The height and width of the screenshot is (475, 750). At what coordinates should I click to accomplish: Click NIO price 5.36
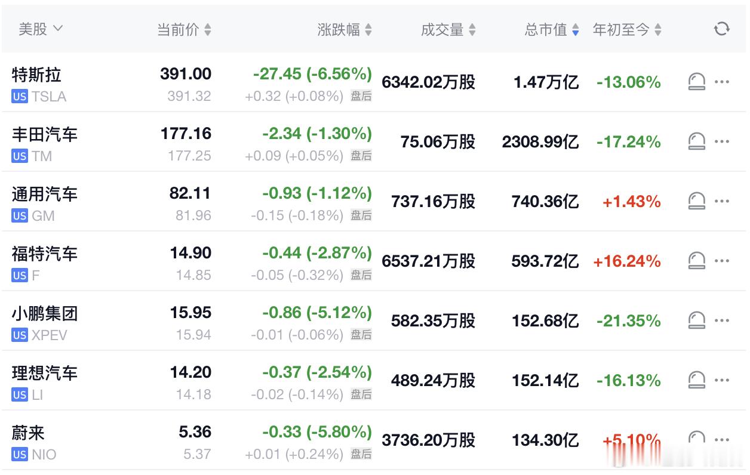195,432
